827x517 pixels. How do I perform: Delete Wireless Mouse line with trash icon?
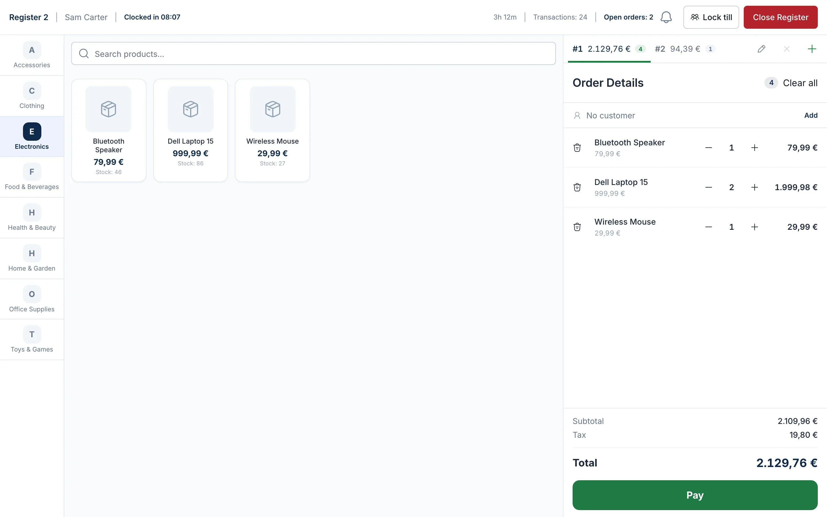[577, 227]
